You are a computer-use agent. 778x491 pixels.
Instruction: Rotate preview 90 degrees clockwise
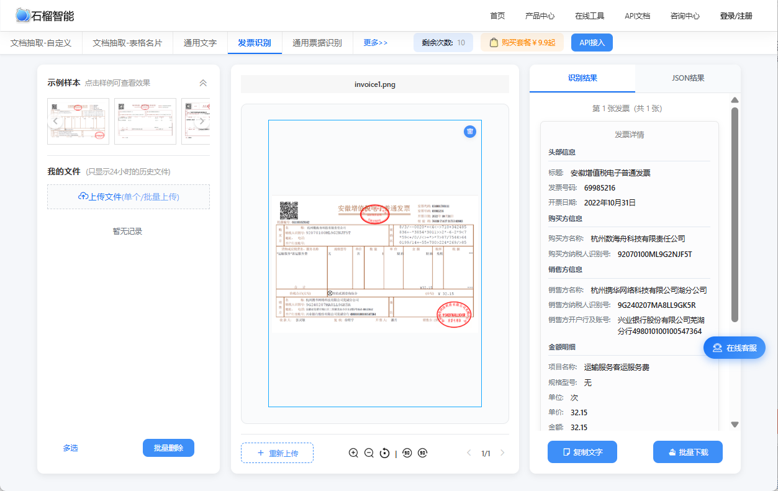423,453
